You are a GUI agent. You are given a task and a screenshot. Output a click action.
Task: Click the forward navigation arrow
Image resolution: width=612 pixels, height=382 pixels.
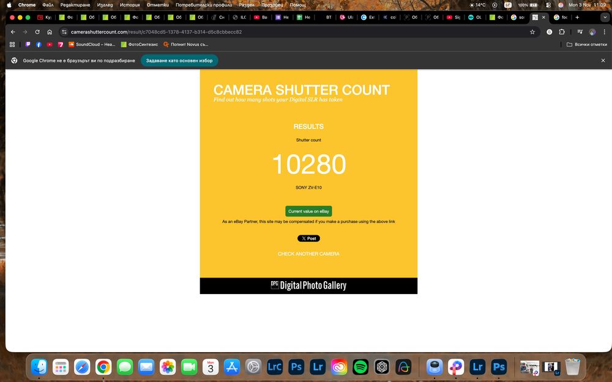(25, 32)
